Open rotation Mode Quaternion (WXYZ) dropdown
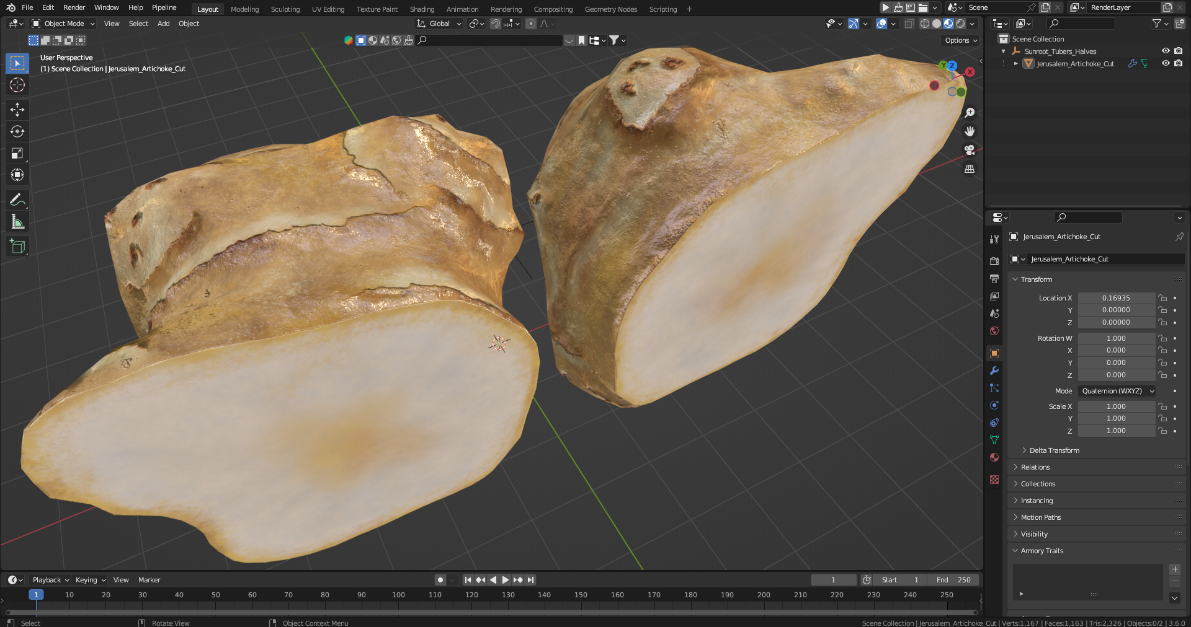Image resolution: width=1191 pixels, height=627 pixels. coord(1117,391)
